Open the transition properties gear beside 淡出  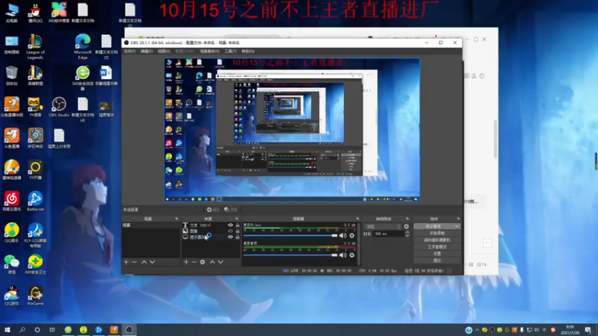407,226
